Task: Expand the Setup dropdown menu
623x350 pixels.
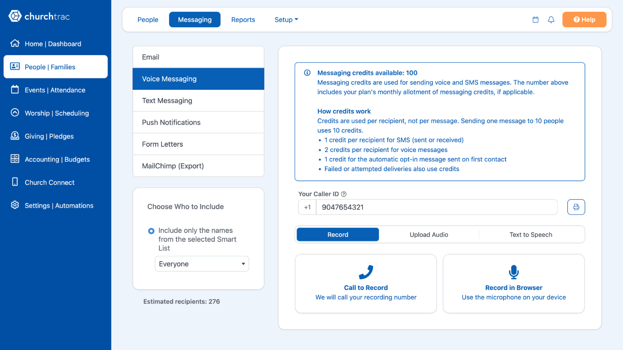Action: click(286, 19)
